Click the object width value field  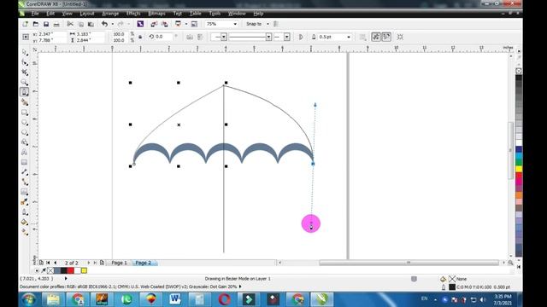tap(90, 34)
